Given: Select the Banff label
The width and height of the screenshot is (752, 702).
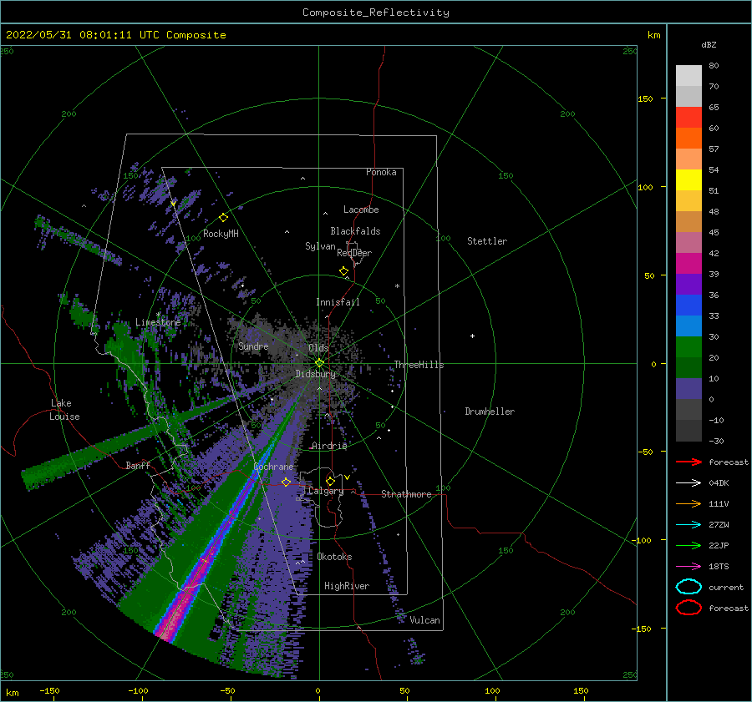Looking at the screenshot, I should click(138, 465).
